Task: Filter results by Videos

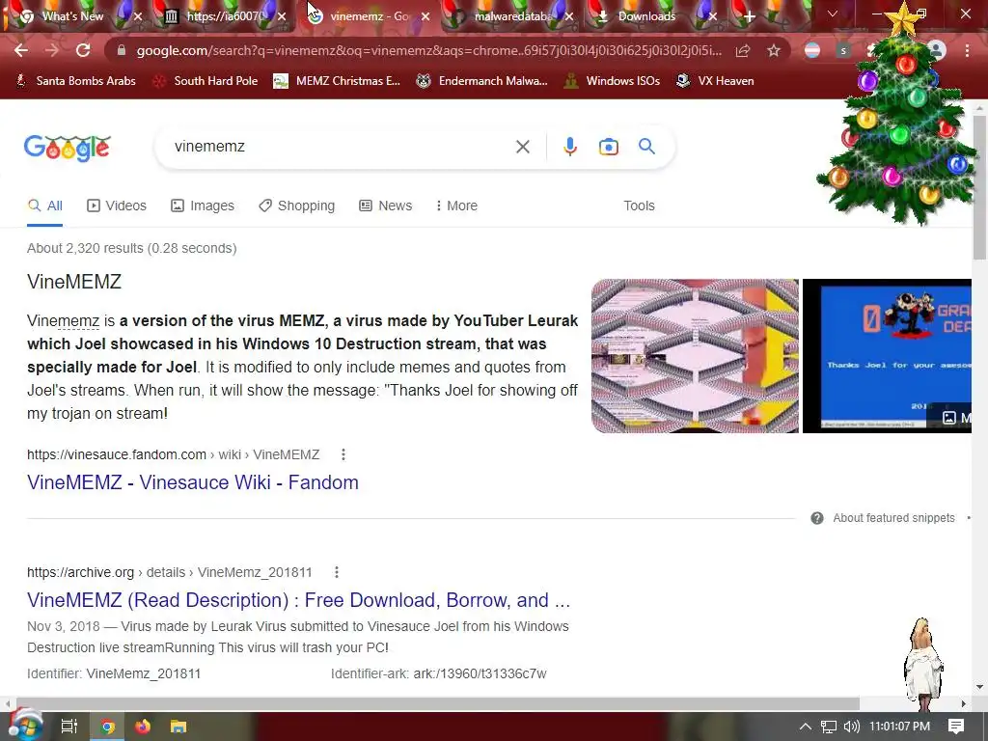Action: 117,206
